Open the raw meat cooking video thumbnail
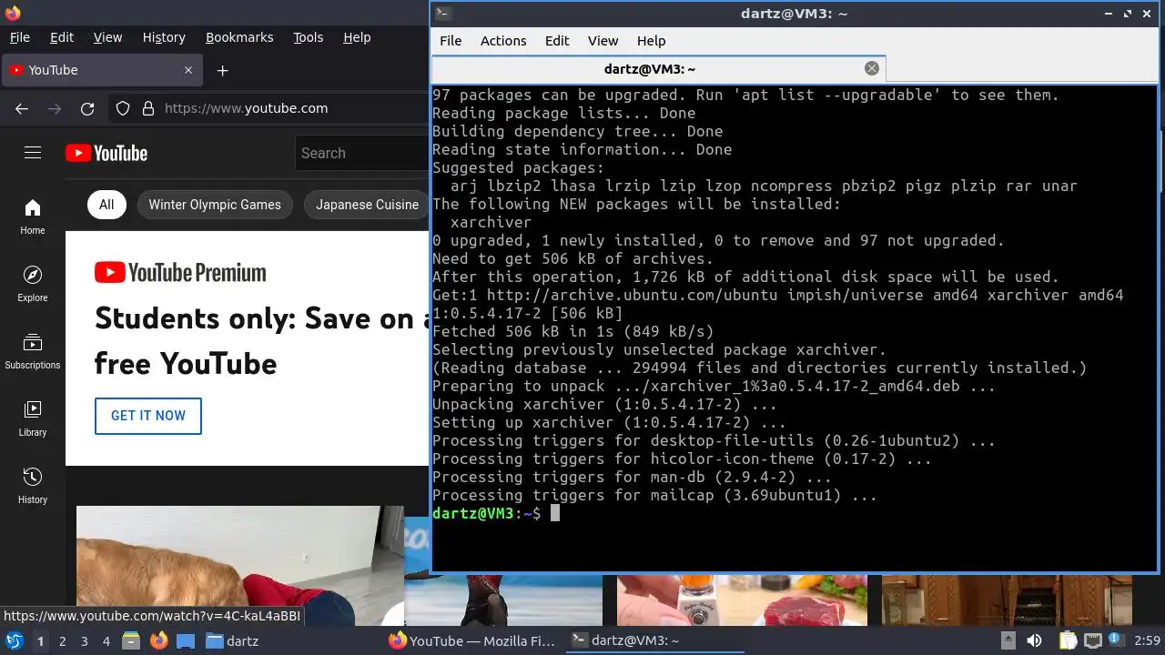The image size is (1165, 655). tap(742, 600)
